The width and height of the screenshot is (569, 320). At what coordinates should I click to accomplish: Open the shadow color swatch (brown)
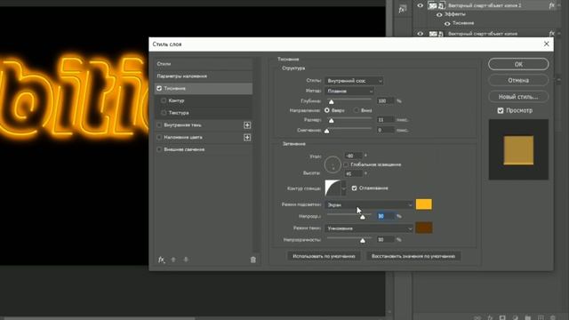(424, 228)
